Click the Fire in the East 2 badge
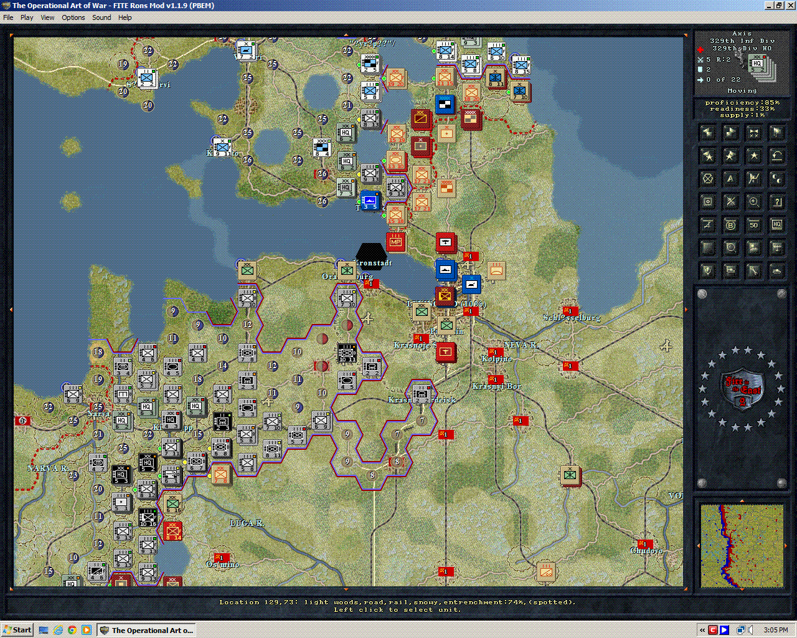This screenshot has width=797, height=638. pos(742,390)
